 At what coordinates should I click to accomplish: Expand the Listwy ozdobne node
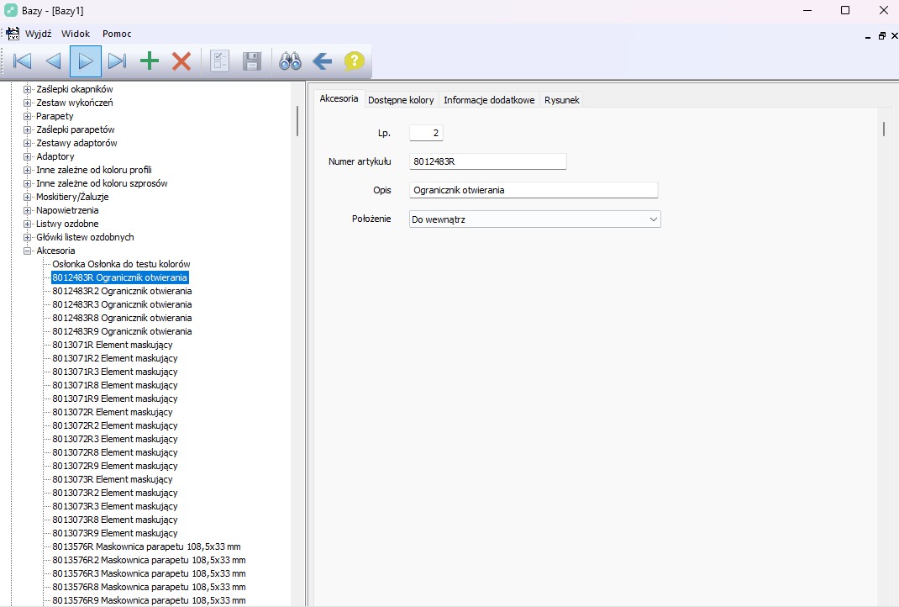27,224
